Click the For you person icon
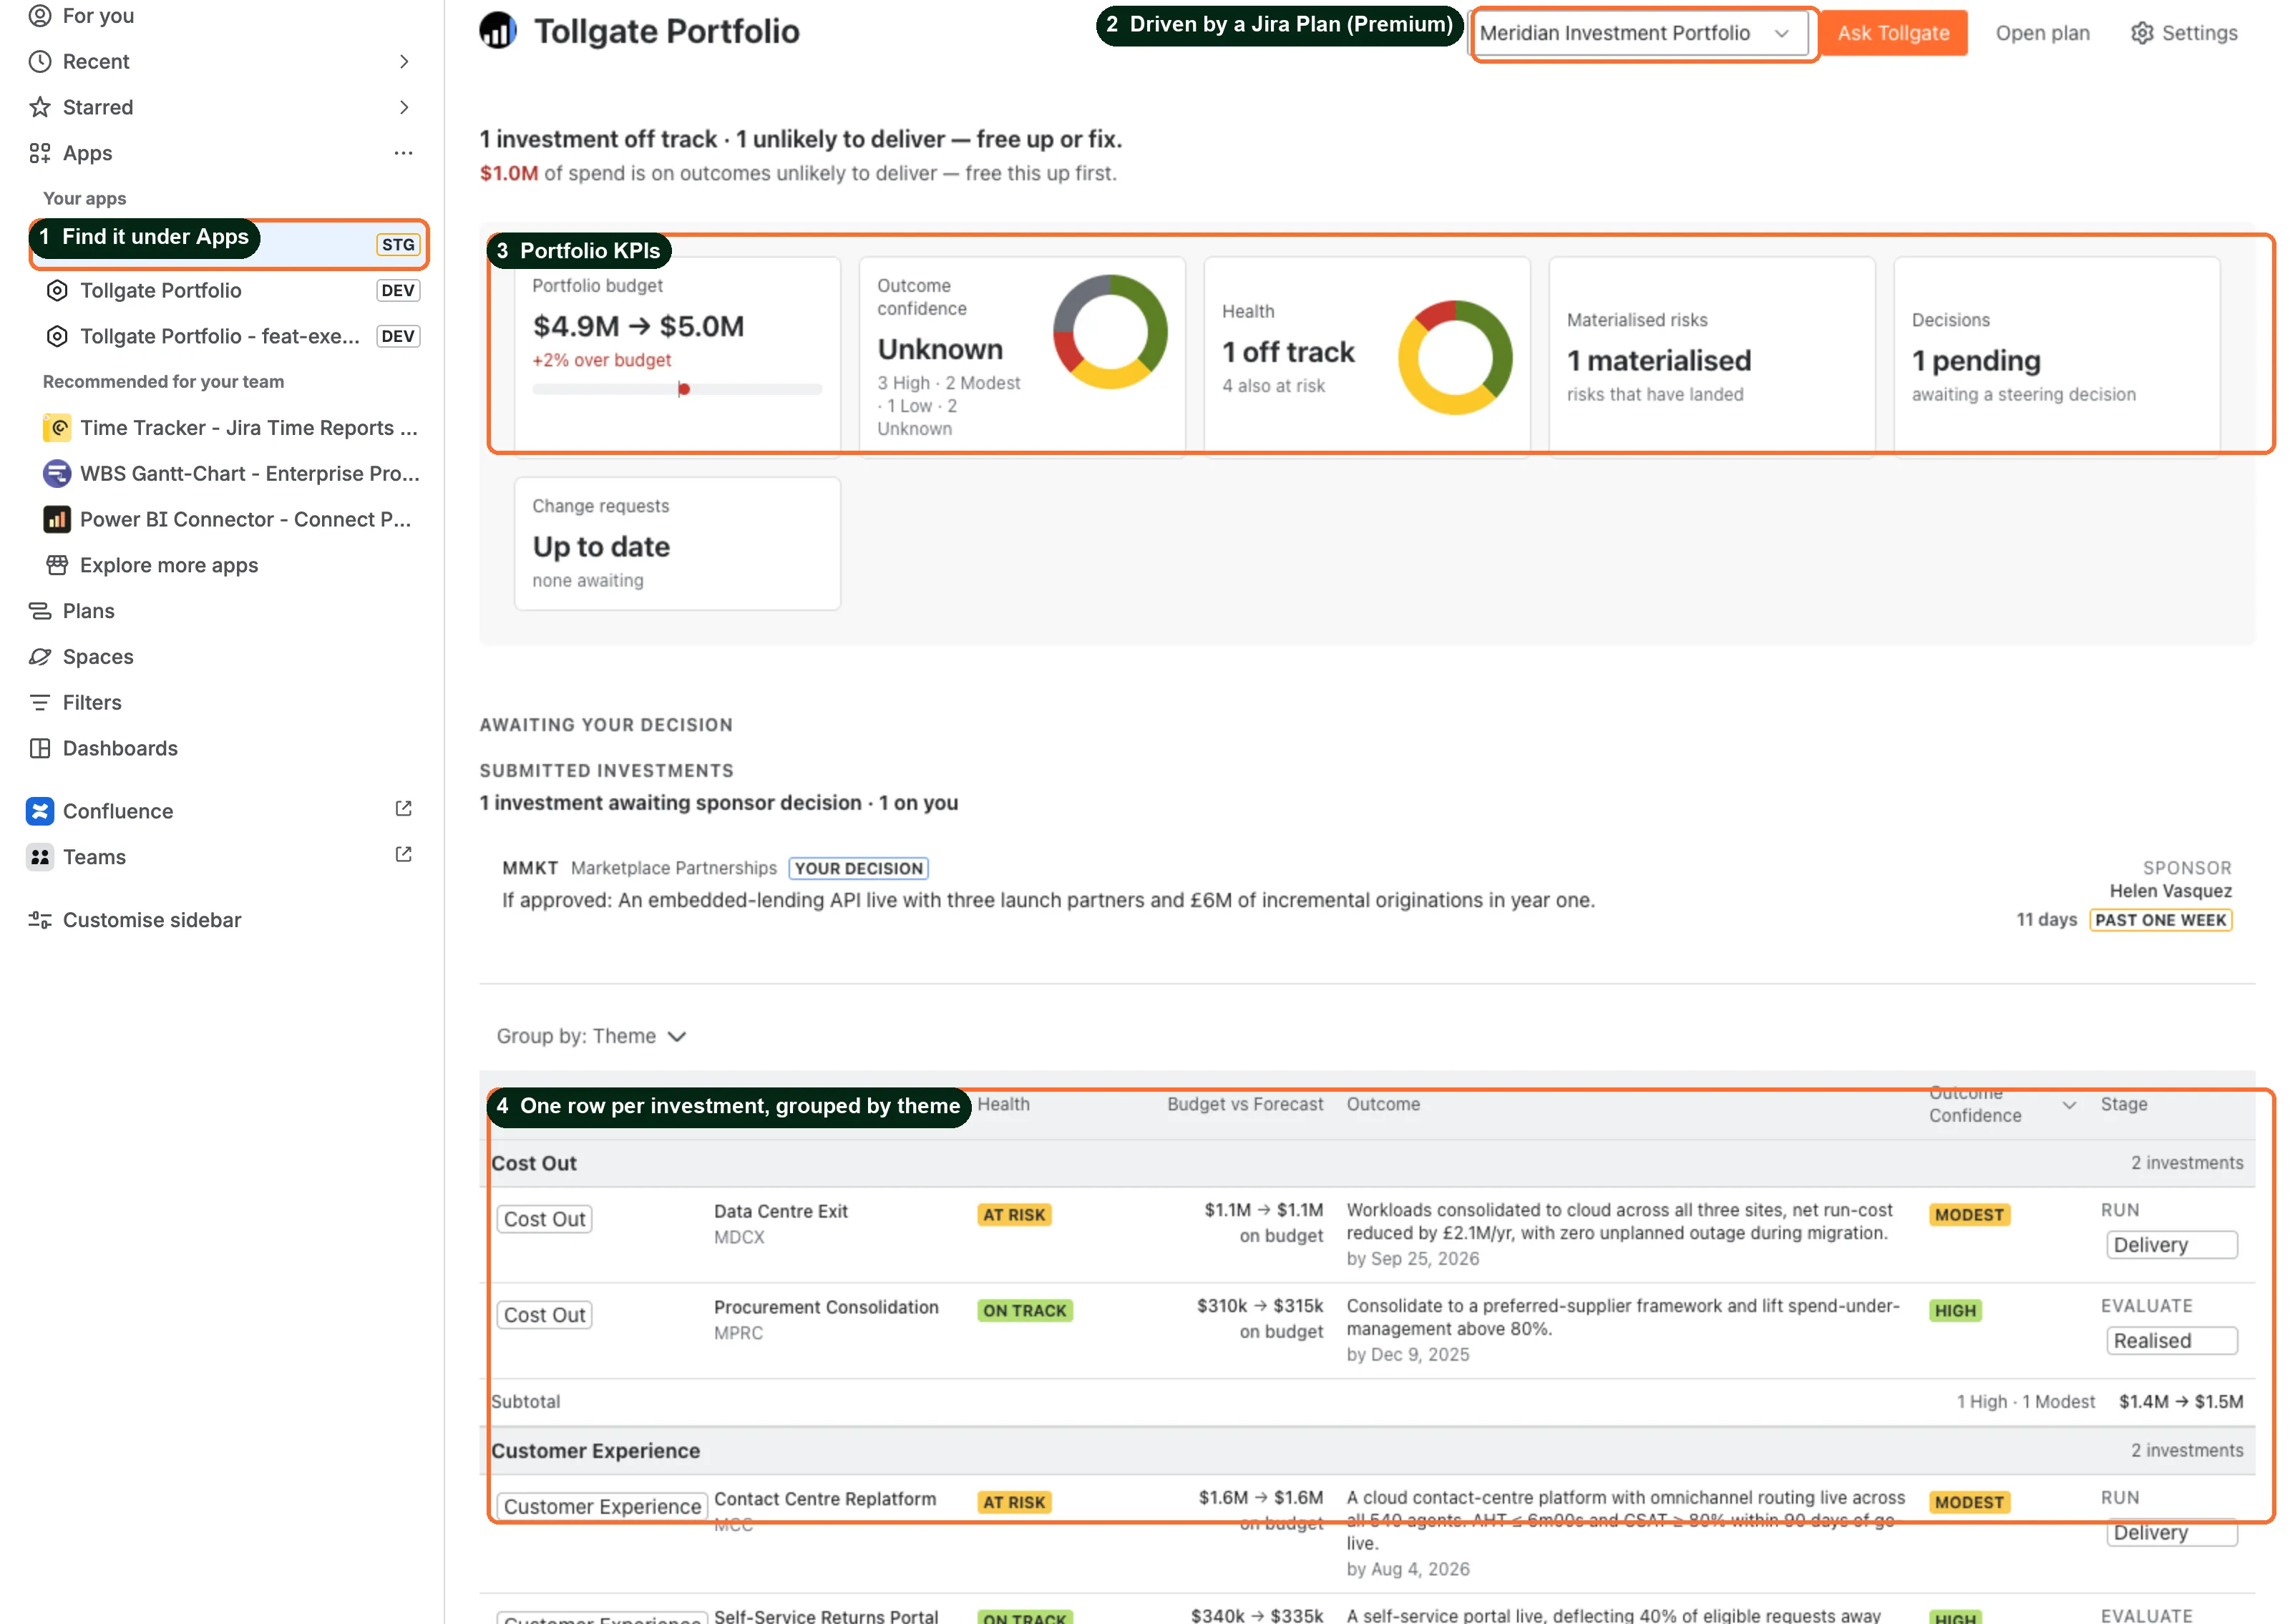This screenshot has width=2290, height=1624. (x=40, y=15)
